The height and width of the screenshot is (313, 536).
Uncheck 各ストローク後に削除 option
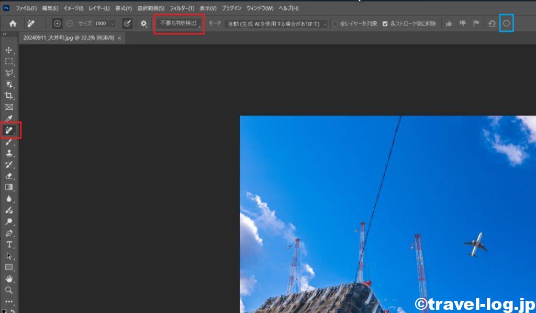click(385, 24)
